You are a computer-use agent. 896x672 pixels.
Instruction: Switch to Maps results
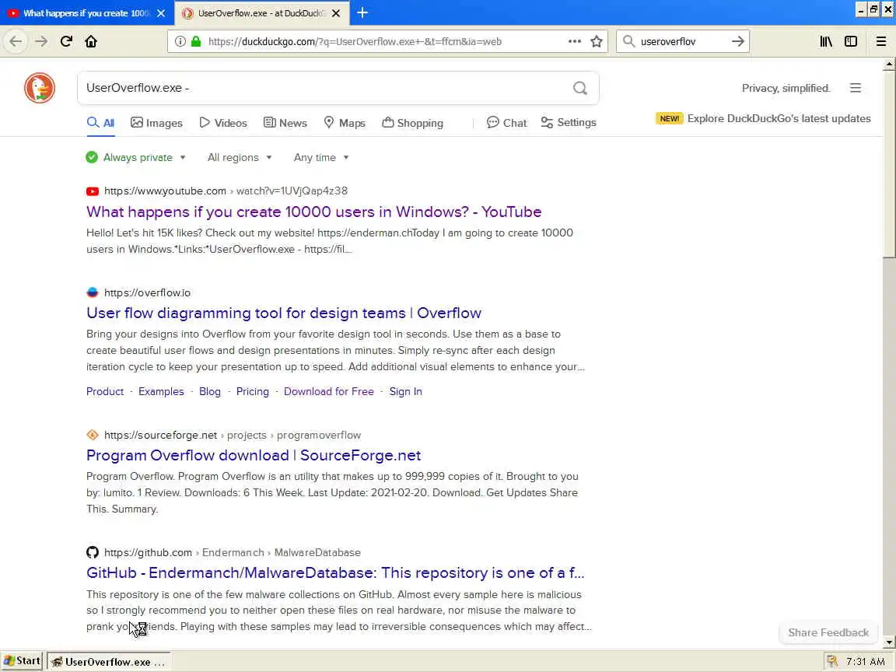(345, 123)
